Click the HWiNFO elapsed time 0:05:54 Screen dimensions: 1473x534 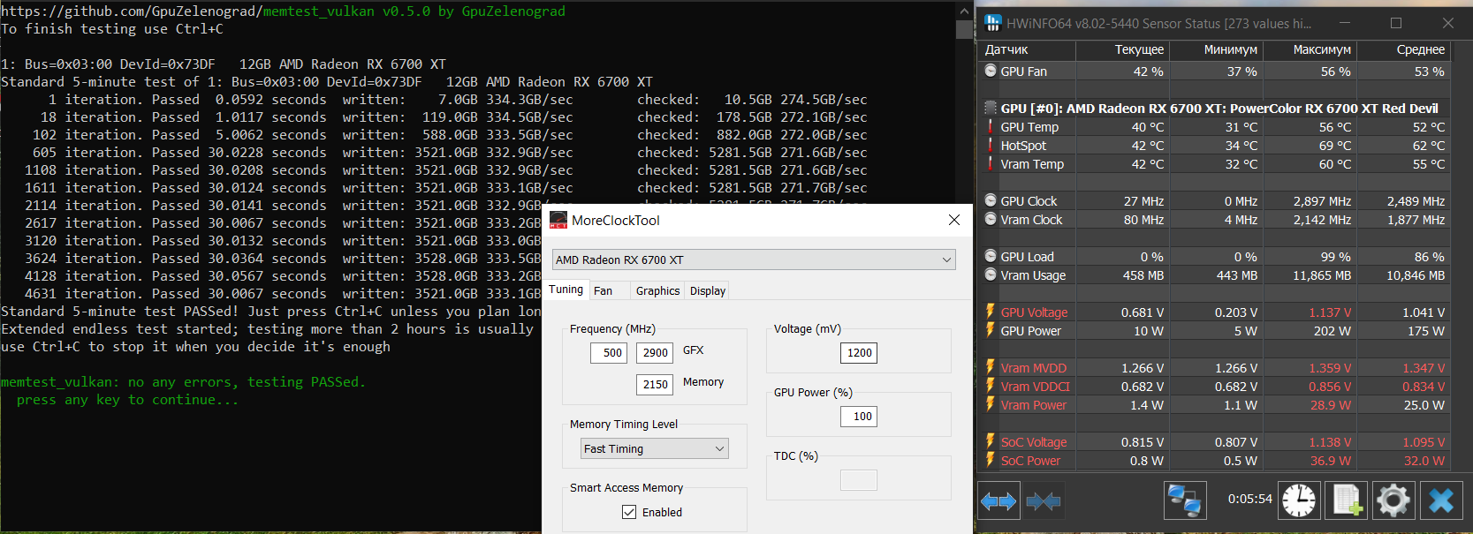[x=1249, y=499]
